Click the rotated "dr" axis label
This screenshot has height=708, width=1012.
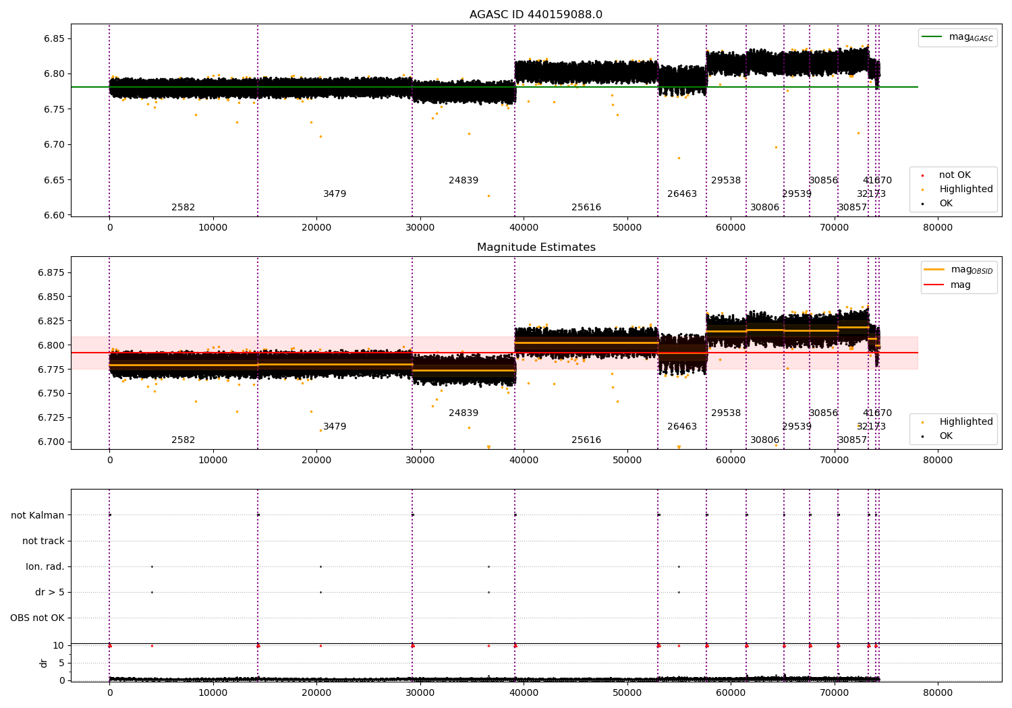pos(44,663)
